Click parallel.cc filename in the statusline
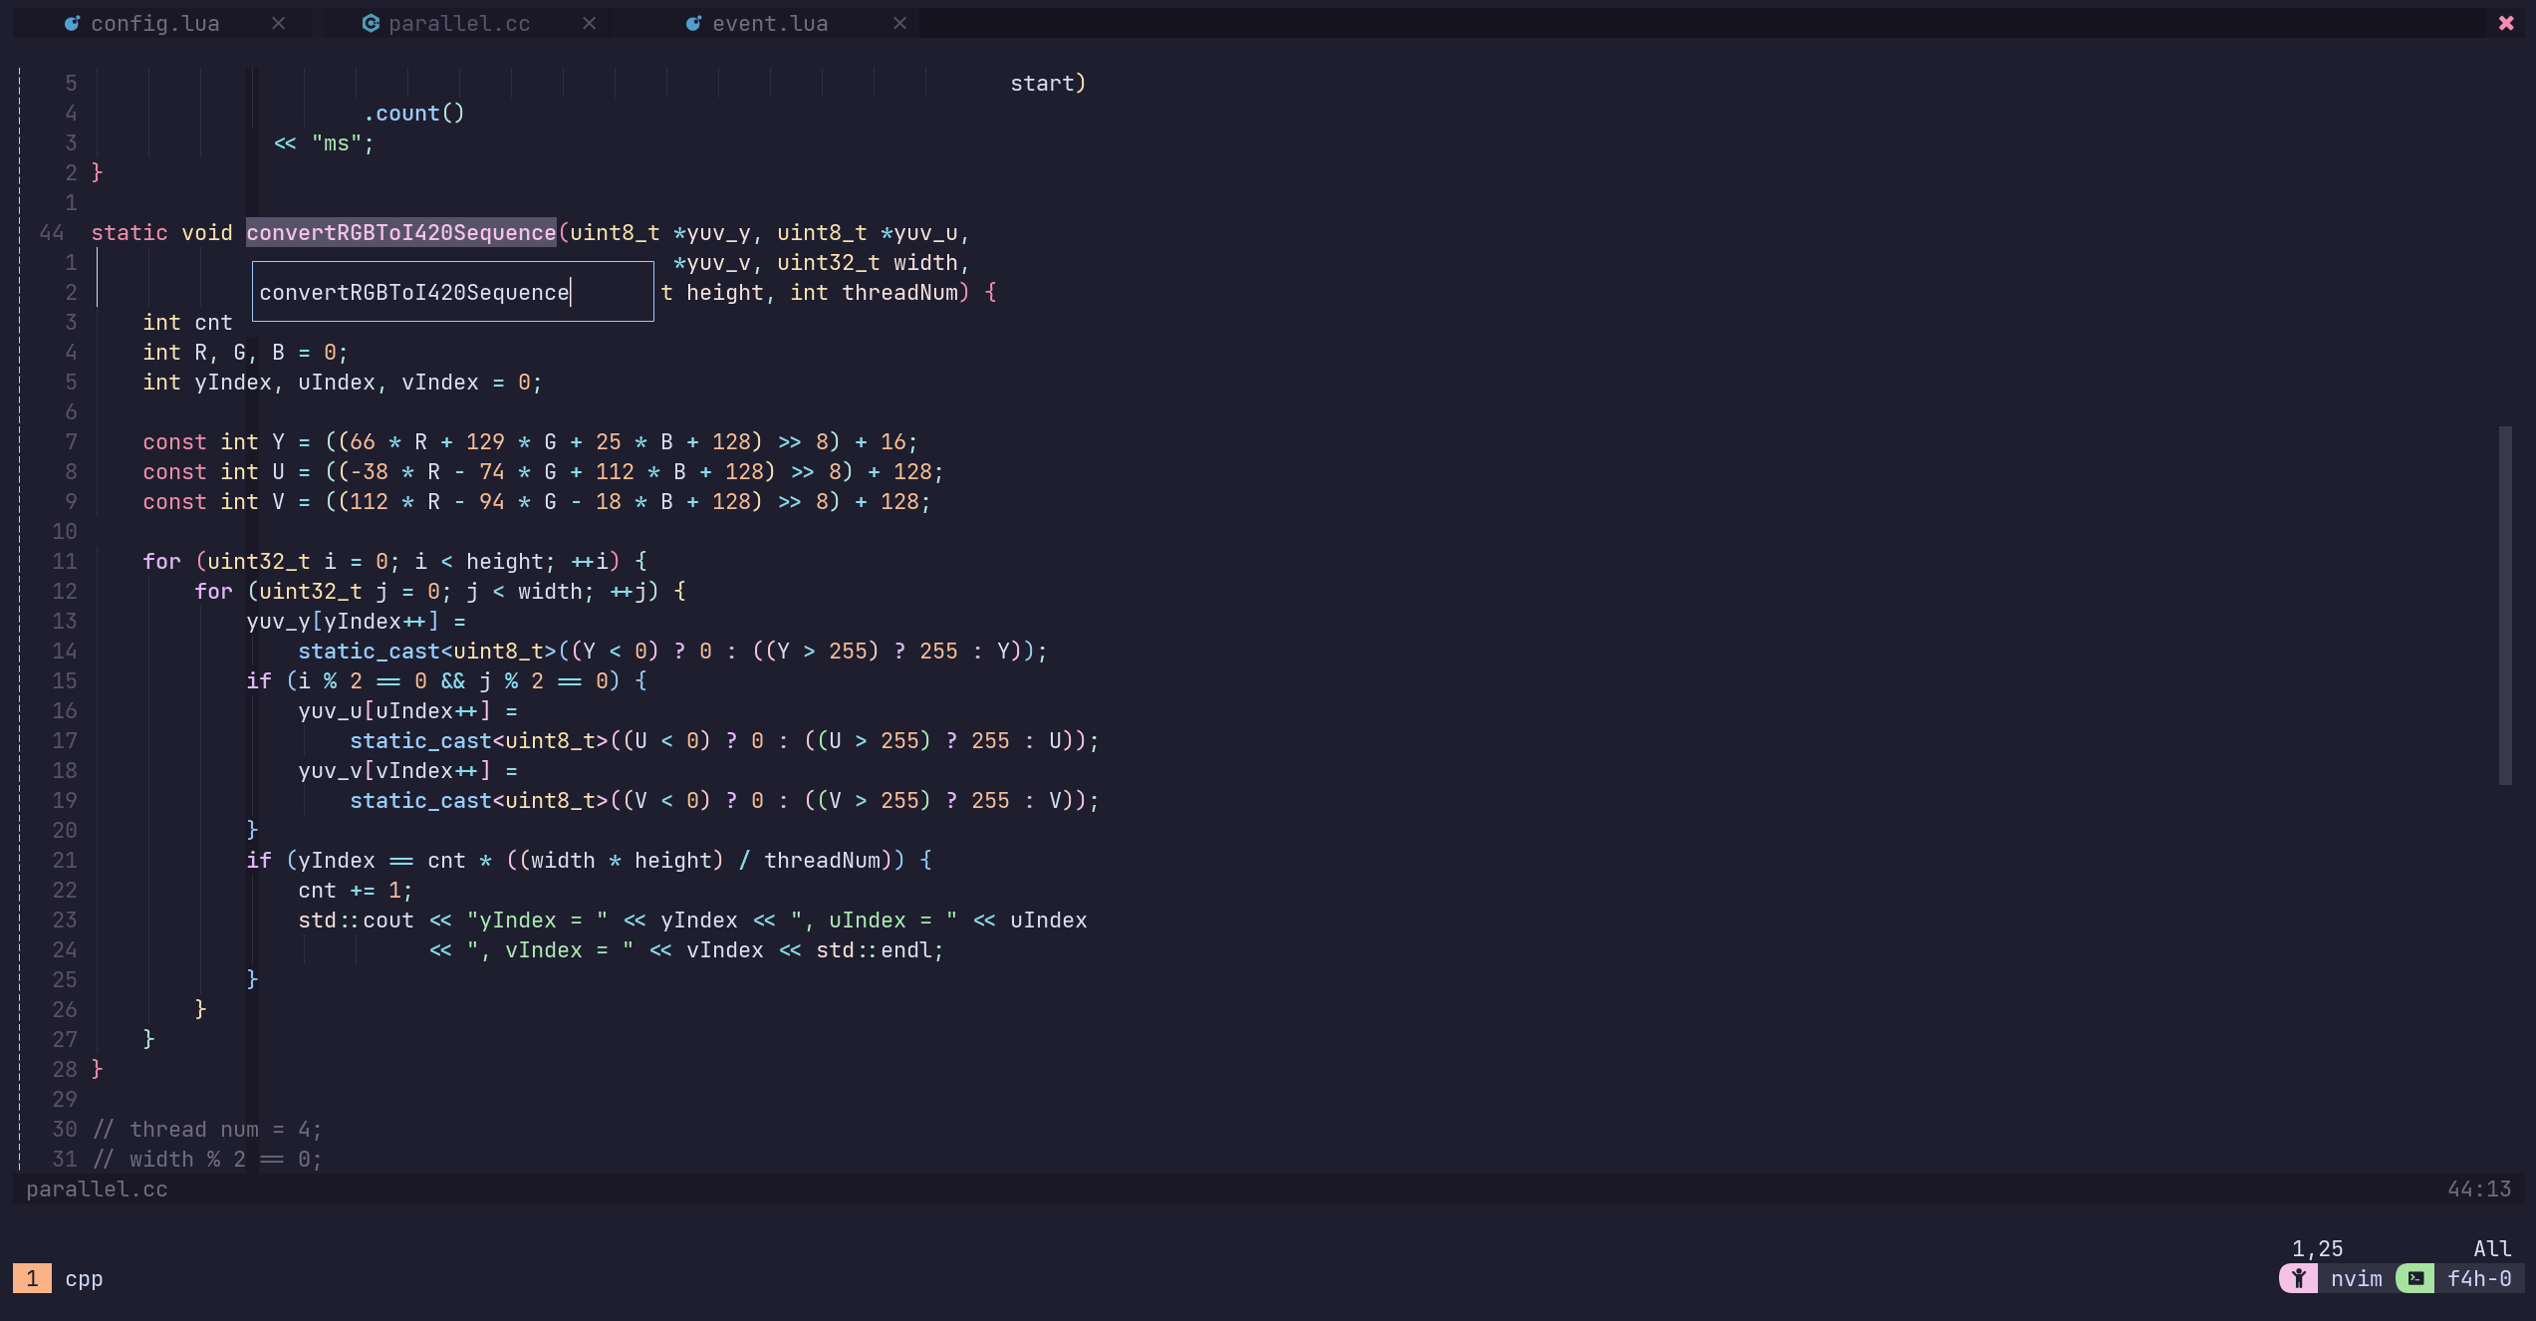2536x1321 pixels. click(97, 1189)
